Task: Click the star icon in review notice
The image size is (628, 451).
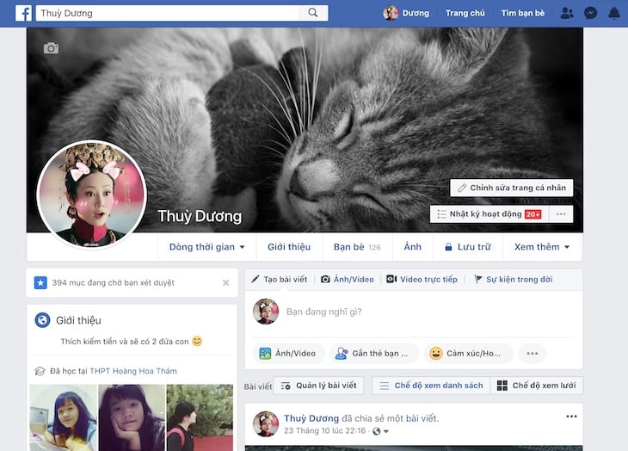Action: 40,283
